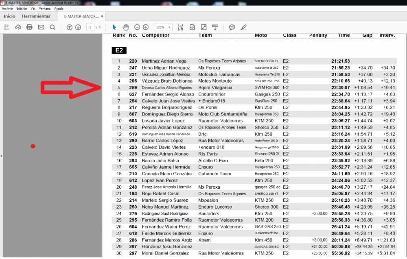407x259 pixels.
Task: Click the read mode keyboard icon
Action: point(215,27)
